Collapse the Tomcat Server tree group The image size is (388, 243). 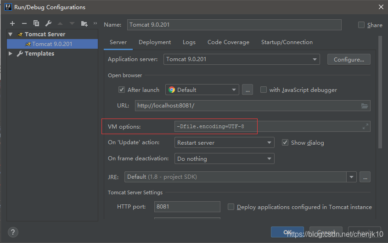tap(11, 34)
